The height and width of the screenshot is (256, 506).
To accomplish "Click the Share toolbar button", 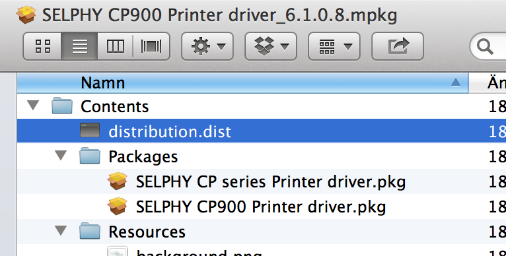I will [x=398, y=46].
